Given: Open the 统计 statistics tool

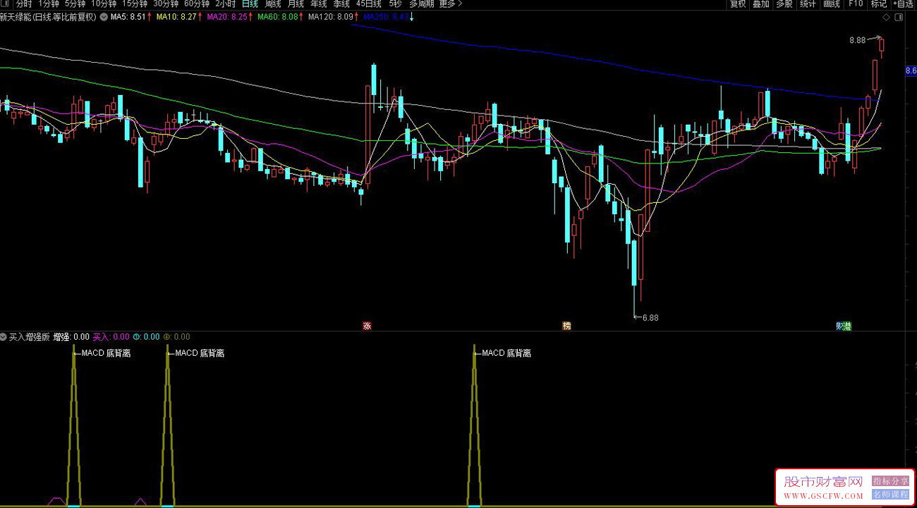Looking at the screenshot, I should (808, 4).
